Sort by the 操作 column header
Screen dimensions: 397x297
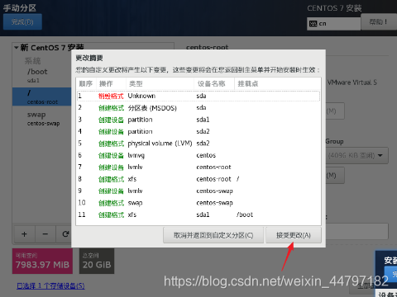click(111, 83)
